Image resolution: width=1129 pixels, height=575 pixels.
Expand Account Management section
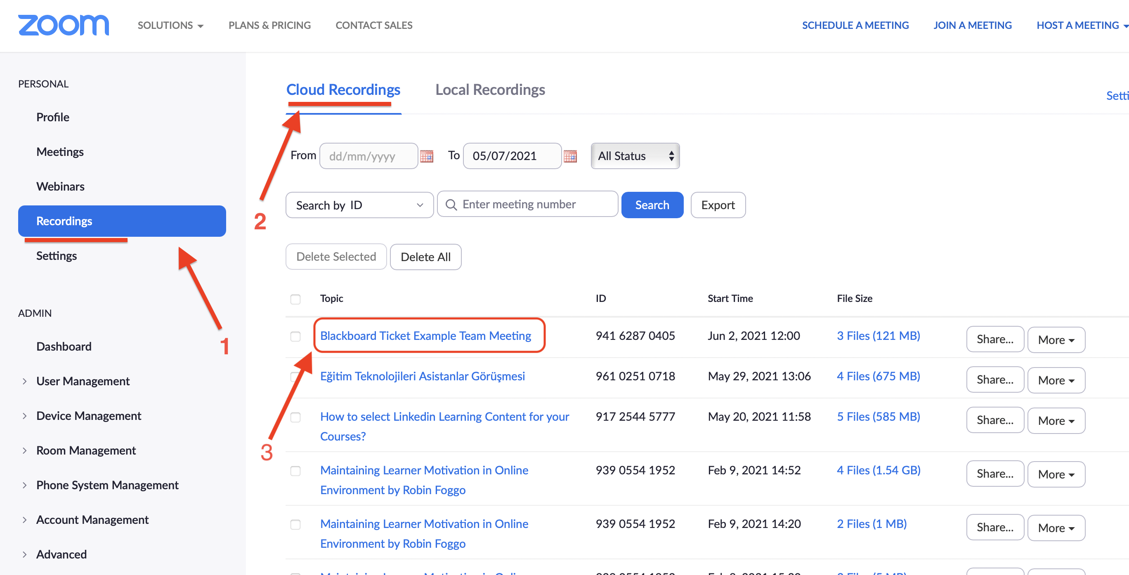pyautogui.click(x=24, y=520)
